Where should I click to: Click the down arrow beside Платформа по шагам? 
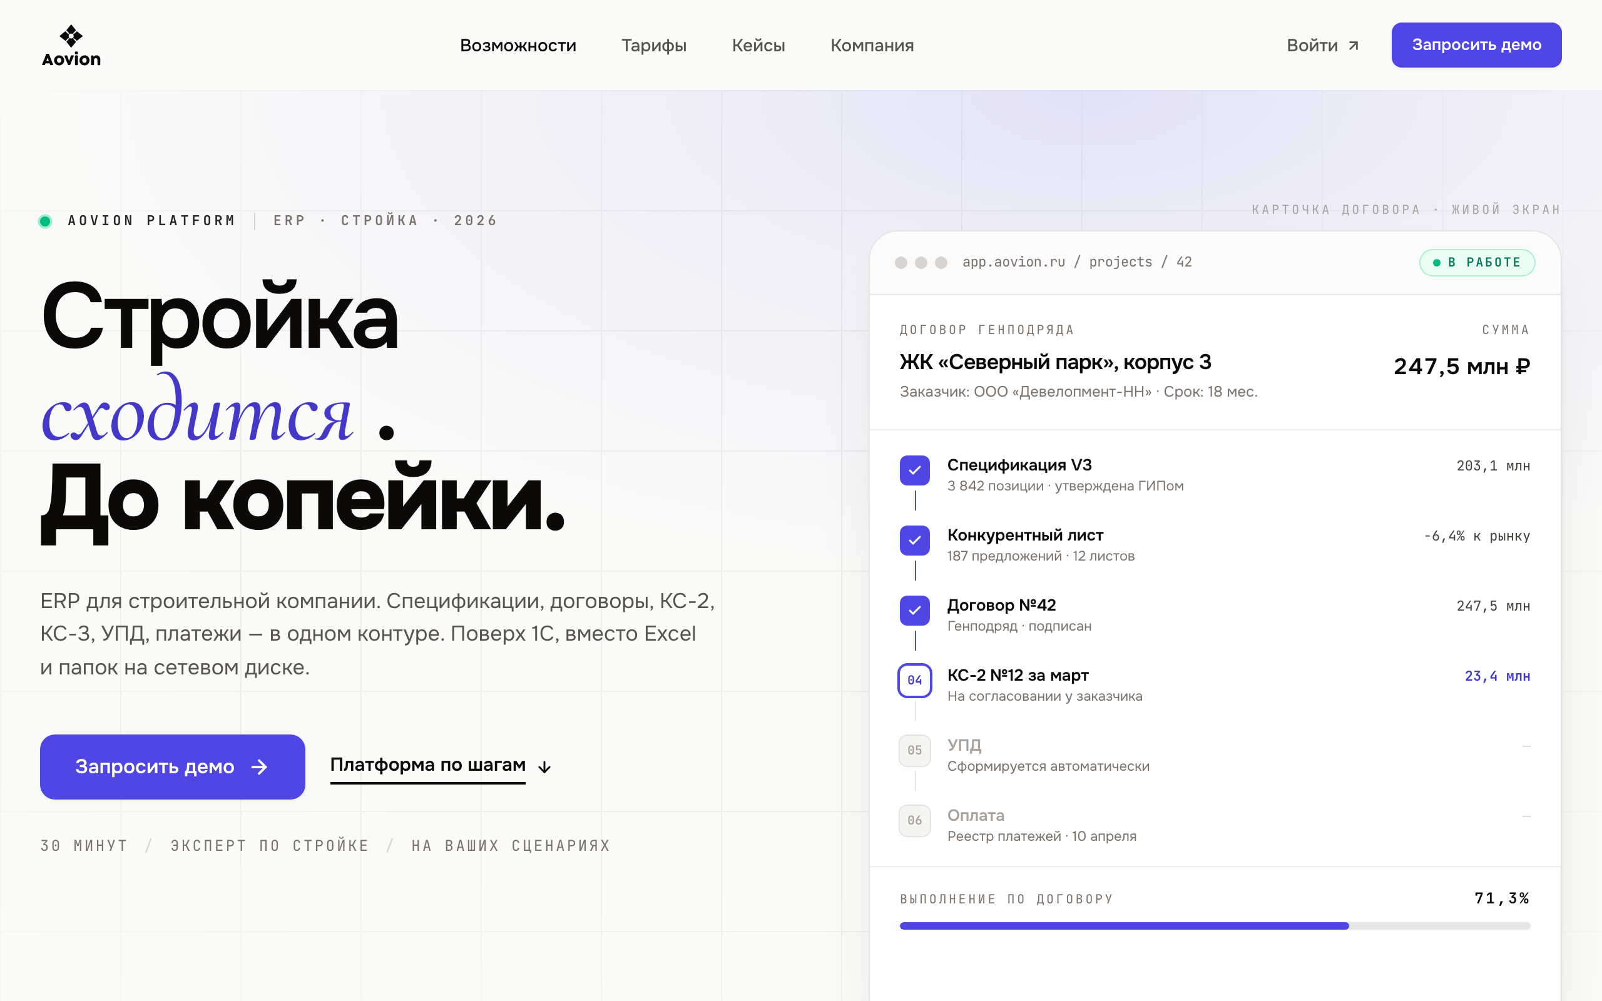[544, 766]
